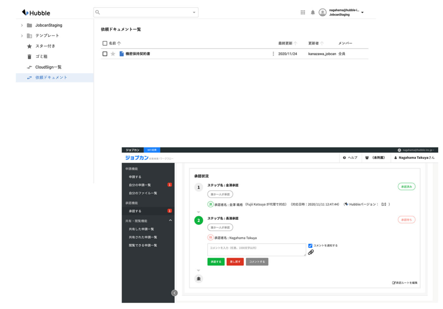Open the 機密保持契約書 document name
This screenshot has width=443, height=309.
[138, 54]
